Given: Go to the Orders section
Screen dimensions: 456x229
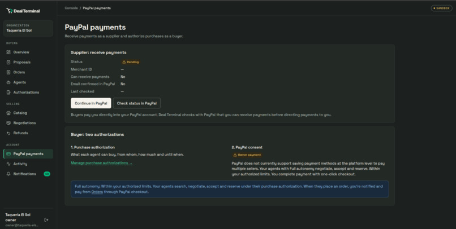Looking at the screenshot, I should [28, 72].
